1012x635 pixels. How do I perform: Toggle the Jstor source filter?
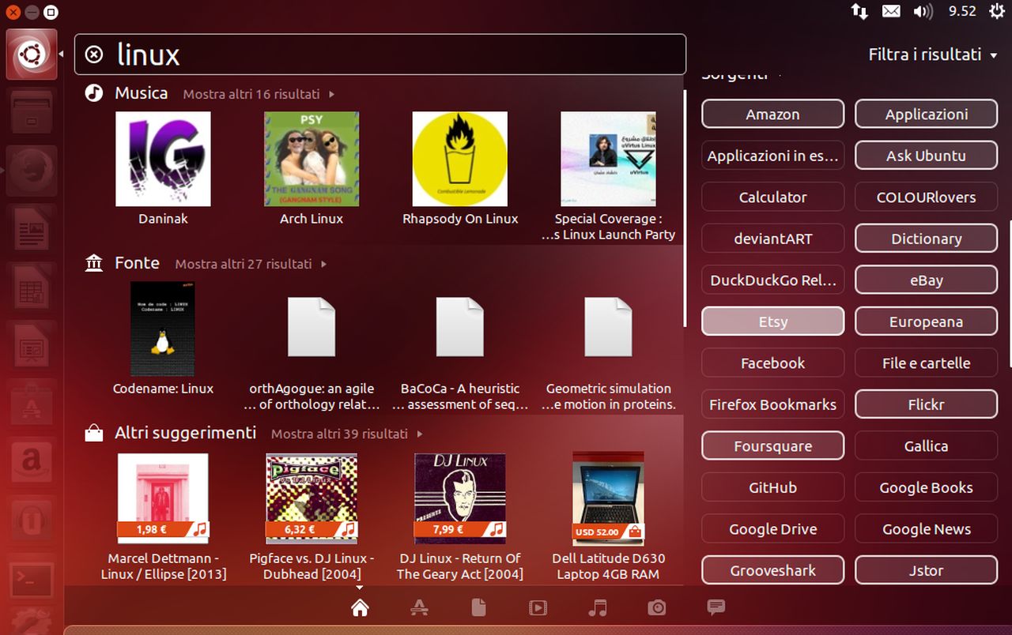926,570
